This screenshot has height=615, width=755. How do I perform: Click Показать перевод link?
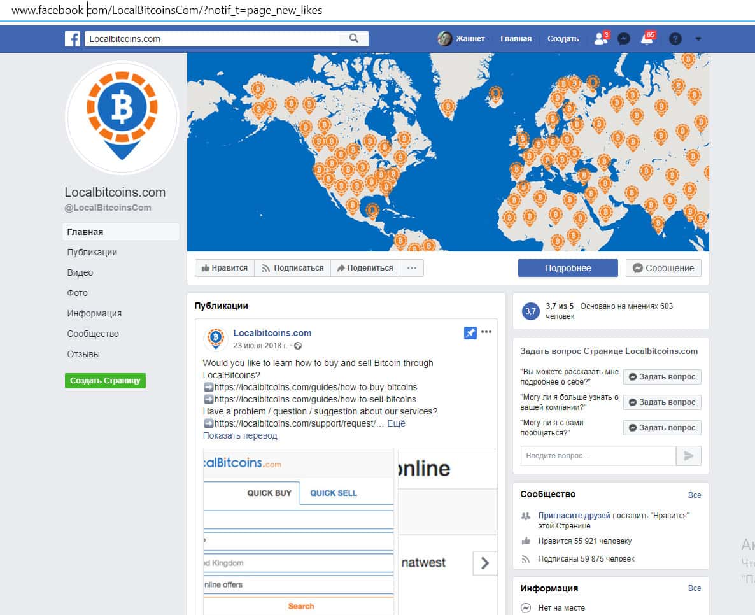(240, 435)
